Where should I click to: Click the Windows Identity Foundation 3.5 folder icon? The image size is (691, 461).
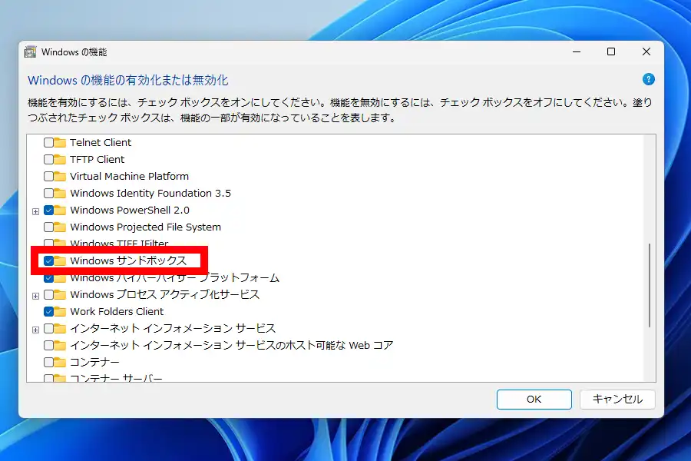tap(60, 193)
